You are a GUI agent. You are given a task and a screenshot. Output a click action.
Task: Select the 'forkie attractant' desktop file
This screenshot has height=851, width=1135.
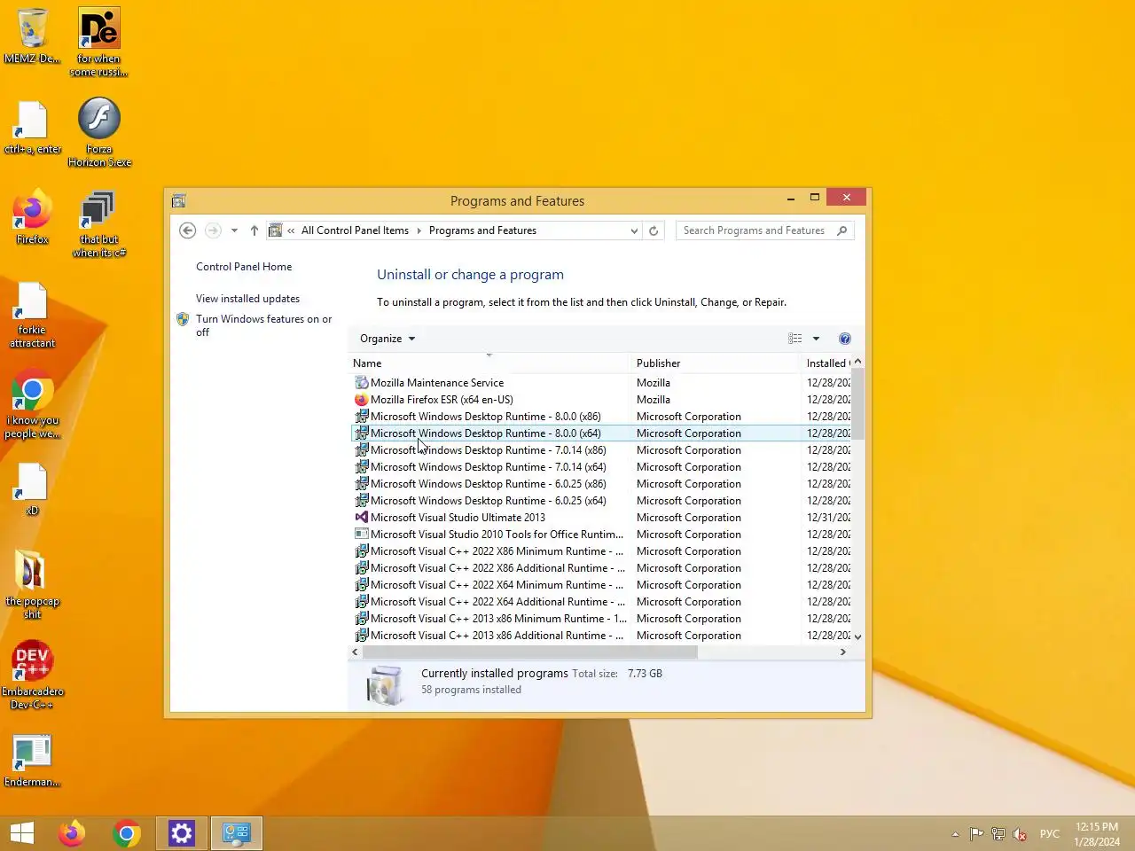pyautogui.click(x=33, y=315)
